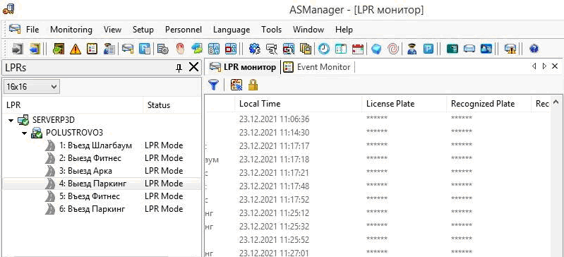
Task: Select LPR 1: Въезд Шлагбаум
Action: [x=96, y=145]
